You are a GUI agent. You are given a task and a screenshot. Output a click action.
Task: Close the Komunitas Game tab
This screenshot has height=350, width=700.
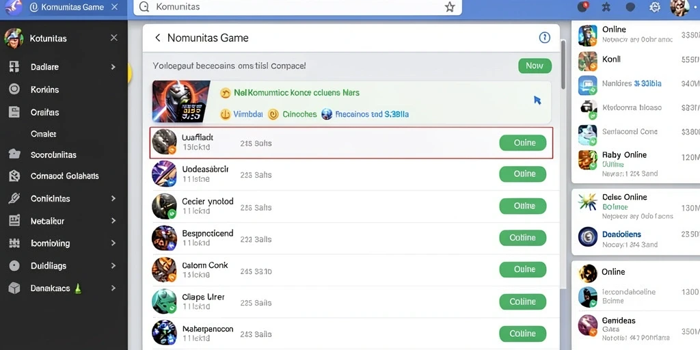114,7
